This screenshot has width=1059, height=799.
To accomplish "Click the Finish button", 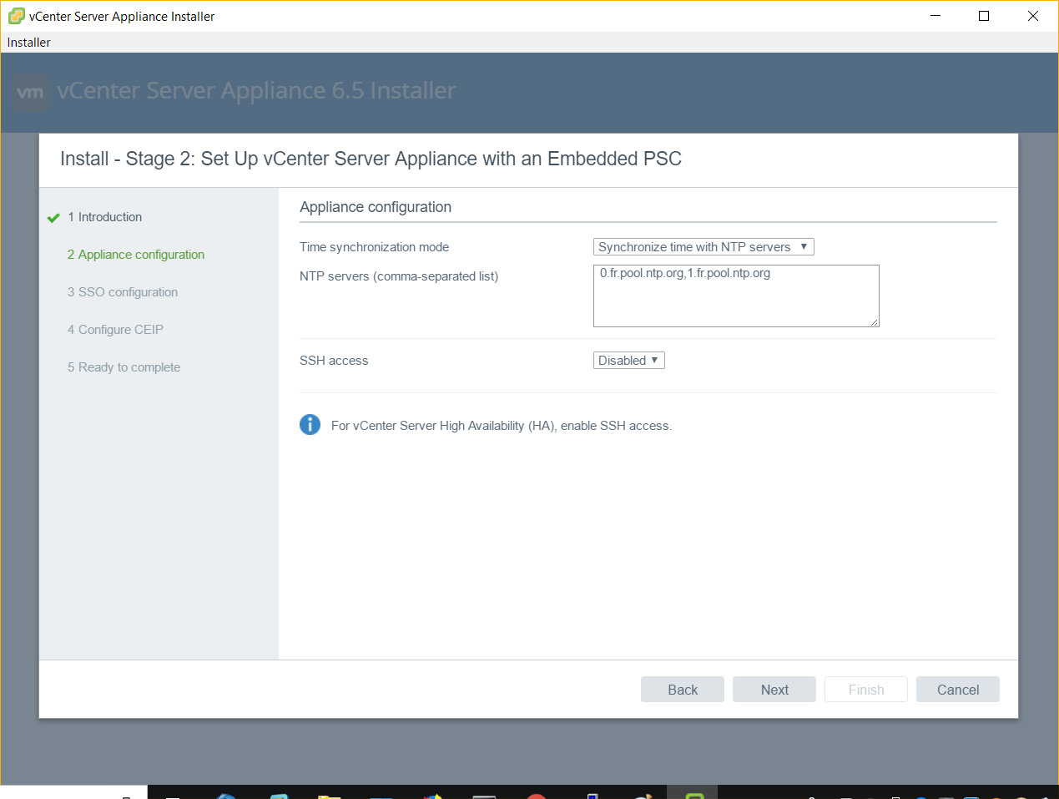I will (x=866, y=690).
